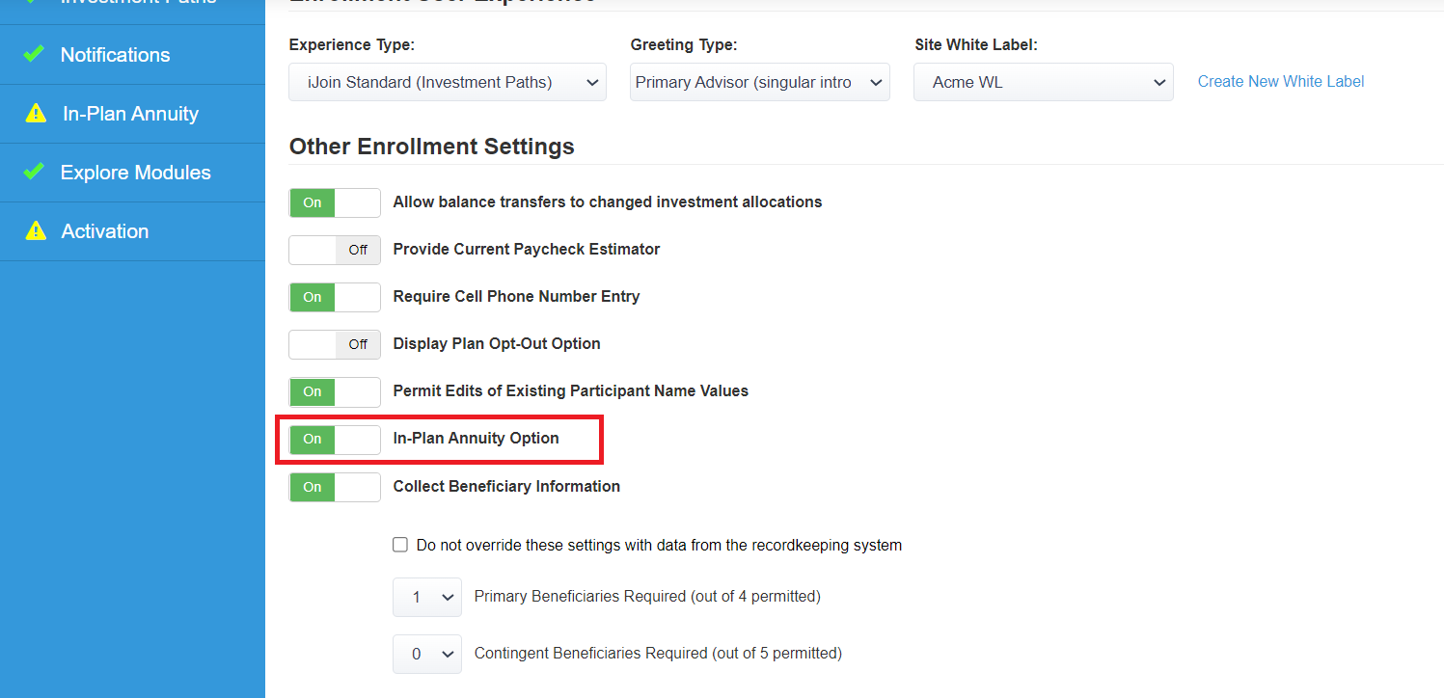This screenshot has height=698, width=1444.
Task: Click Create New White Label link
Action: pyautogui.click(x=1281, y=82)
